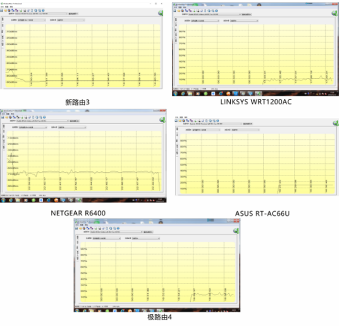Click the folder open icon in 极路由4 window

point(80,228)
